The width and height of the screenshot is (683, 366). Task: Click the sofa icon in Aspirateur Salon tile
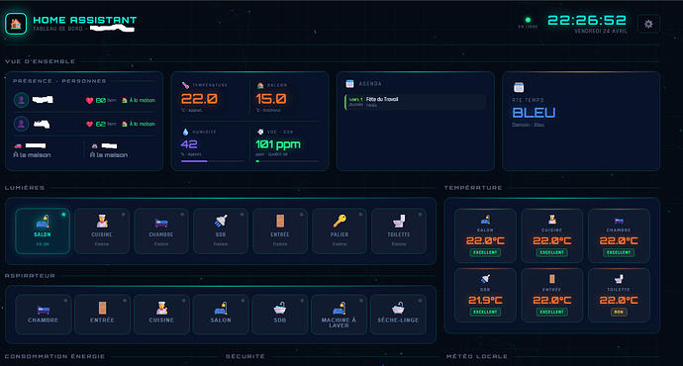click(x=221, y=308)
